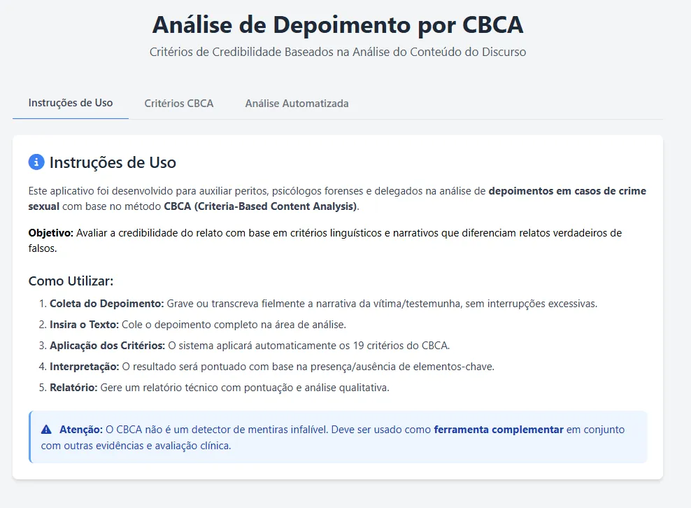Screen dimensions: 691x508
Task: Click the warning triangle icon beside Atenção
Action: (x=47, y=430)
